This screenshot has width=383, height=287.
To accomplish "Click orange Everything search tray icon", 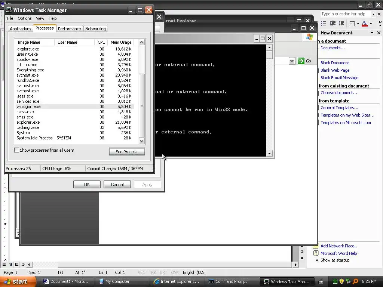I will 355,281.
